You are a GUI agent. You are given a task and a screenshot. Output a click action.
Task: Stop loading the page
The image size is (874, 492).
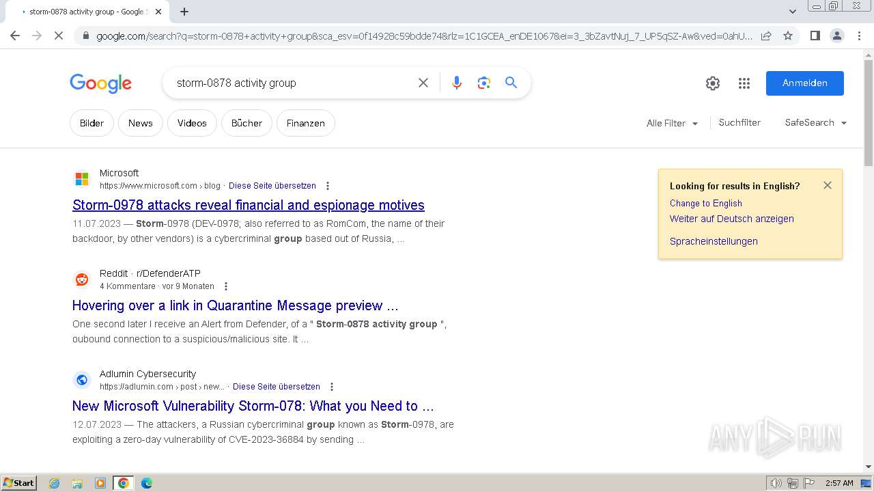pos(59,36)
